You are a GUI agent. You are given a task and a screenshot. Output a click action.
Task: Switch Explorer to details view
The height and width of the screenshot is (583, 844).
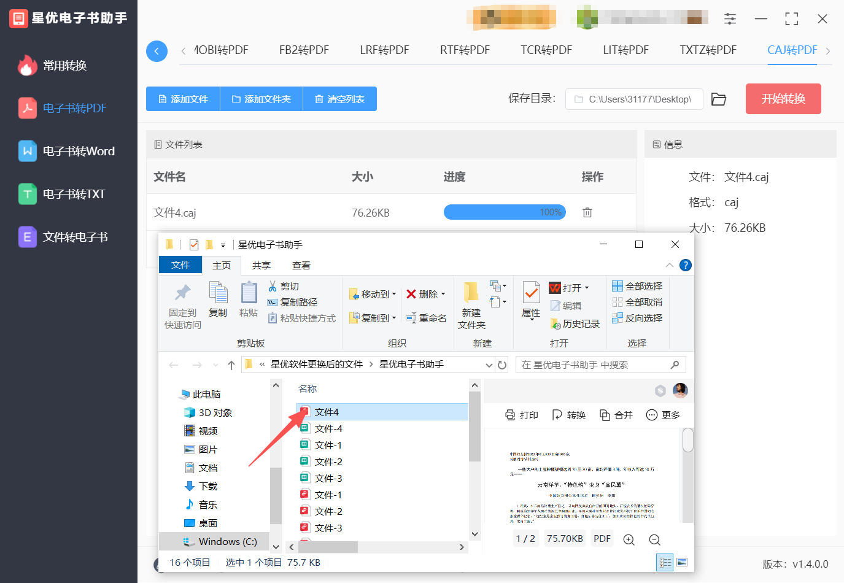coord(665,562)
